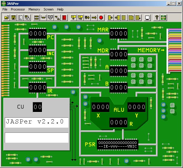Viewport: 183px width, 168px height.
Task: Click the yellow PC label
Action: (50, 37)
